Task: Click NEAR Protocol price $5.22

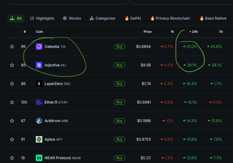Action: click(145, 158)
